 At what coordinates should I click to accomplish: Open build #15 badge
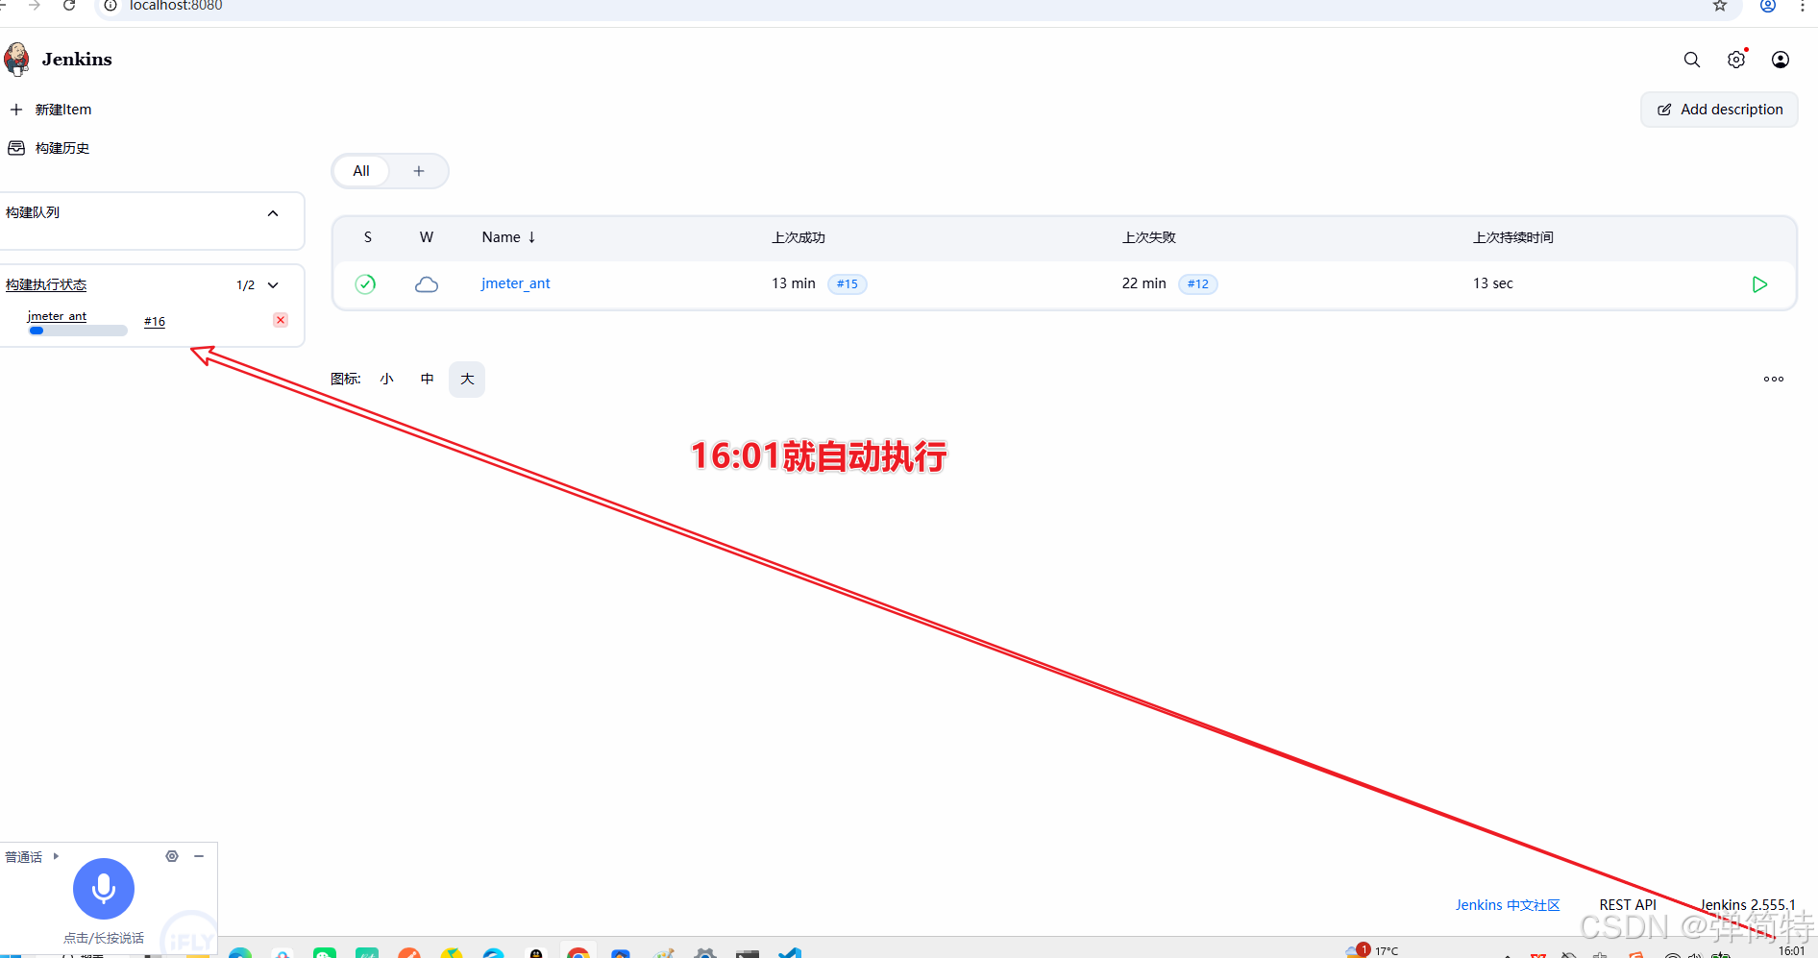point(848,284)
